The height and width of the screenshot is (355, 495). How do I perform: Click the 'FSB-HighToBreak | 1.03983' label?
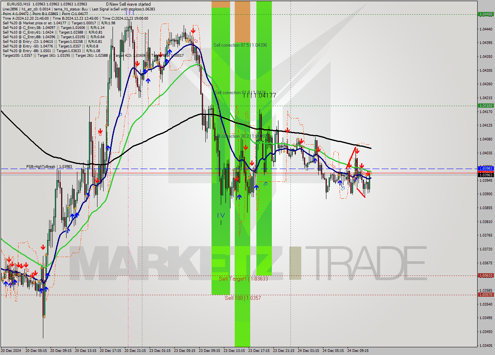click(49, 167)
